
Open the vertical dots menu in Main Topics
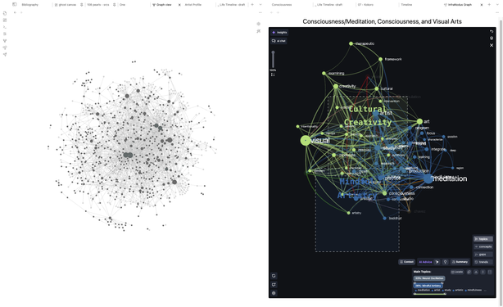pos(483,272)
